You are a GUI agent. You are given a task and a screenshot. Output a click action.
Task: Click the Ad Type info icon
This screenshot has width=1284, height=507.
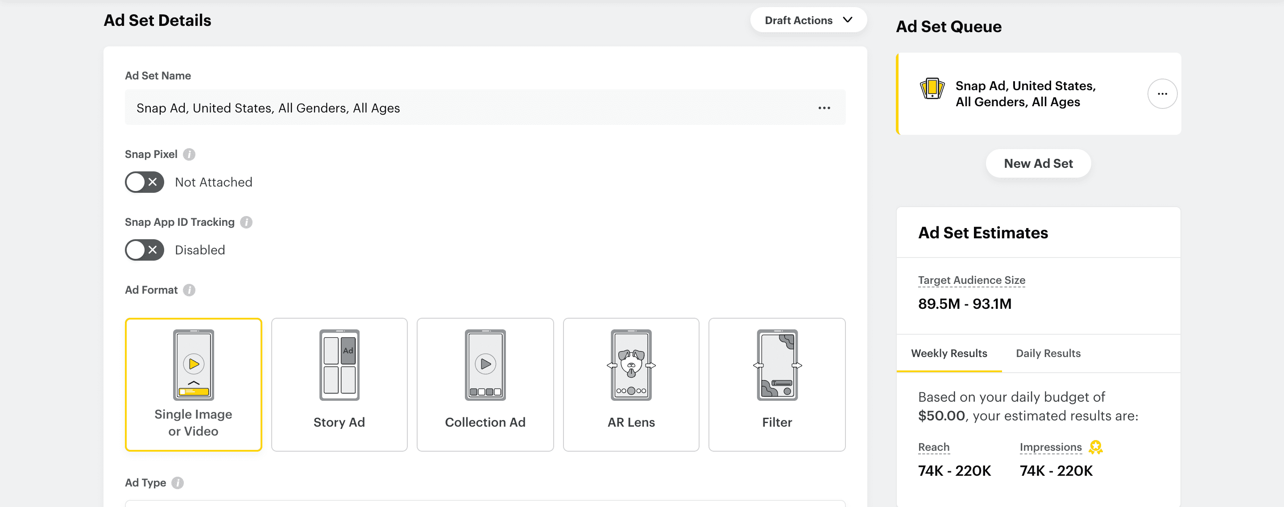[x=178, y=482]
